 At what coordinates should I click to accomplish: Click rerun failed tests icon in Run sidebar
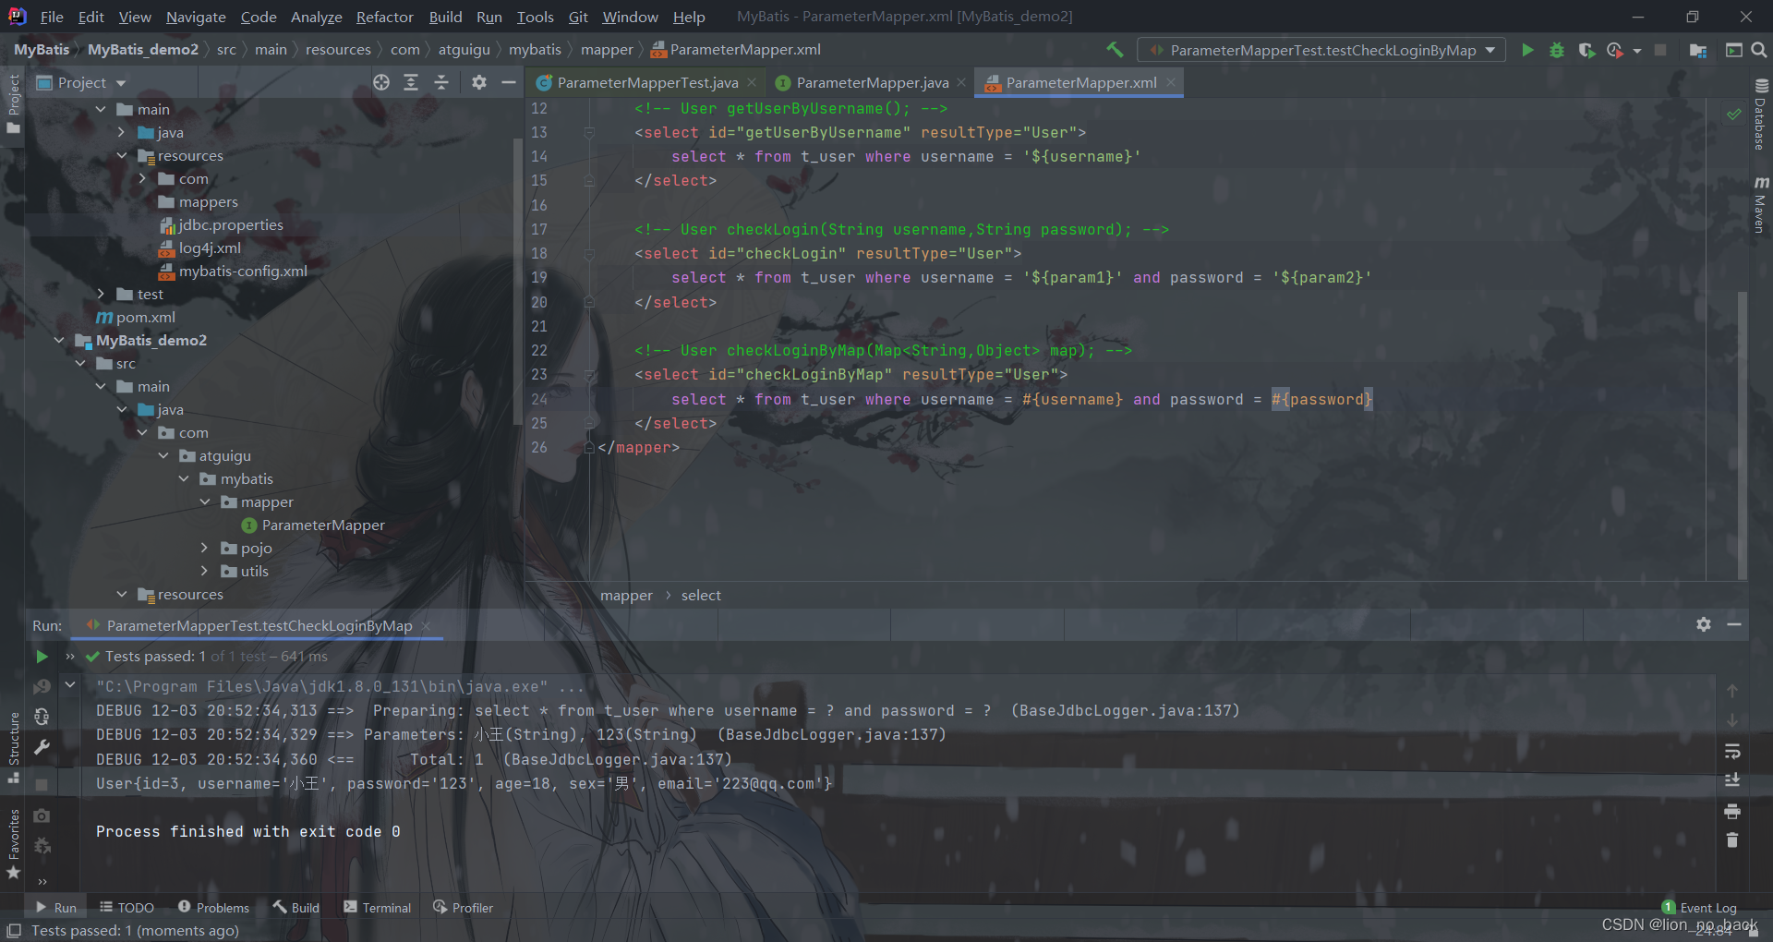click(42, 687)
